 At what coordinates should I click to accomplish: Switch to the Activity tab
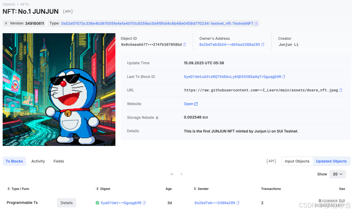[38, 161]
